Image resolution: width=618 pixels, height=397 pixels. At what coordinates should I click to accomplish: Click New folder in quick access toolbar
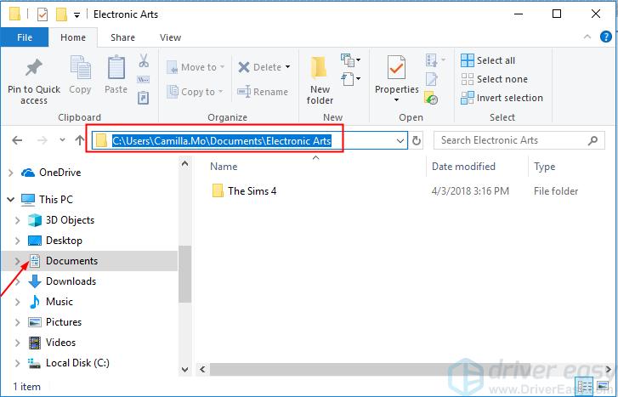[61, 14]
